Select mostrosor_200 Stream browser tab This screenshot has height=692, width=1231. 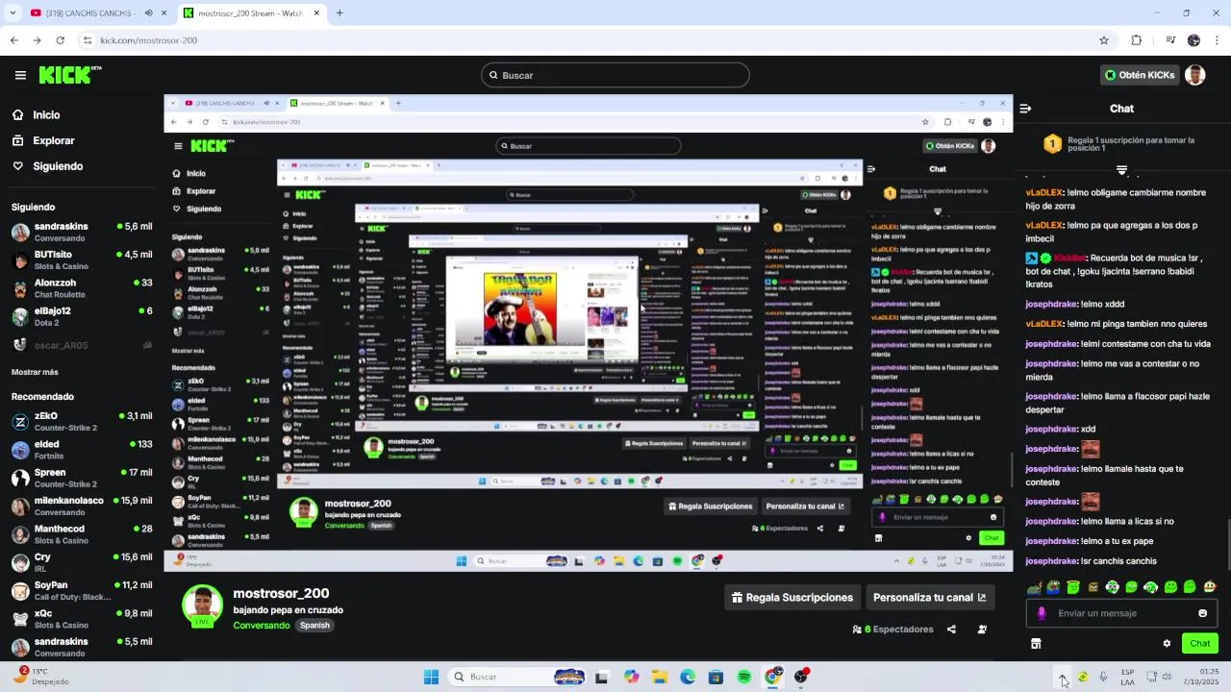pyautogui.click(x=252, y=13)
